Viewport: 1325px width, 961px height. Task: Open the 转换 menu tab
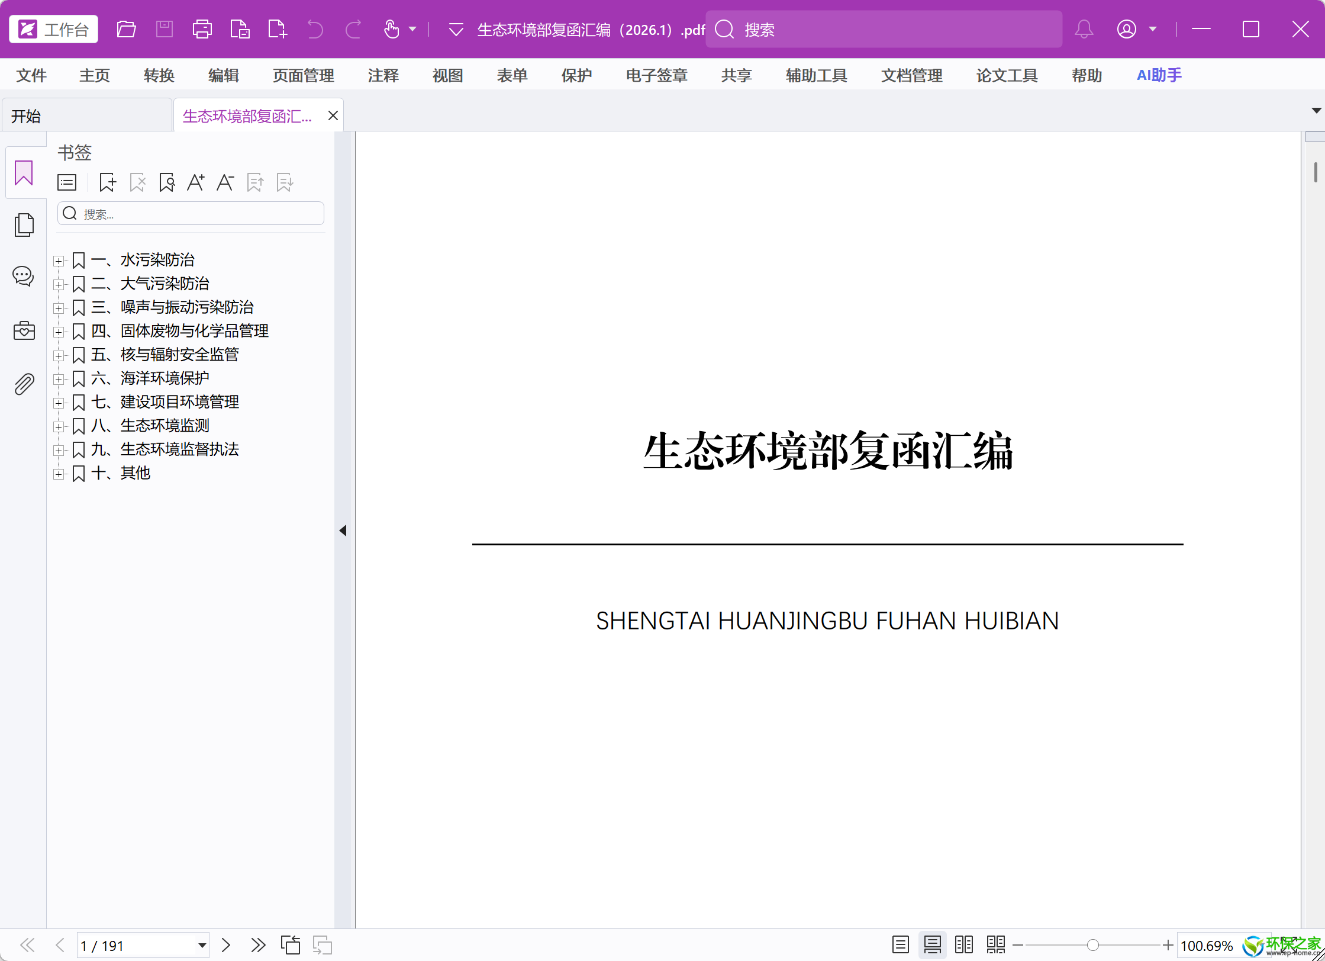[159, 75]
